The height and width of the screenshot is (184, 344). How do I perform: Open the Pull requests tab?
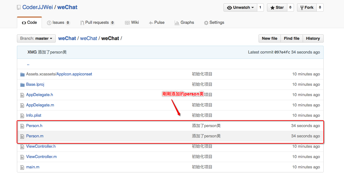97,22
